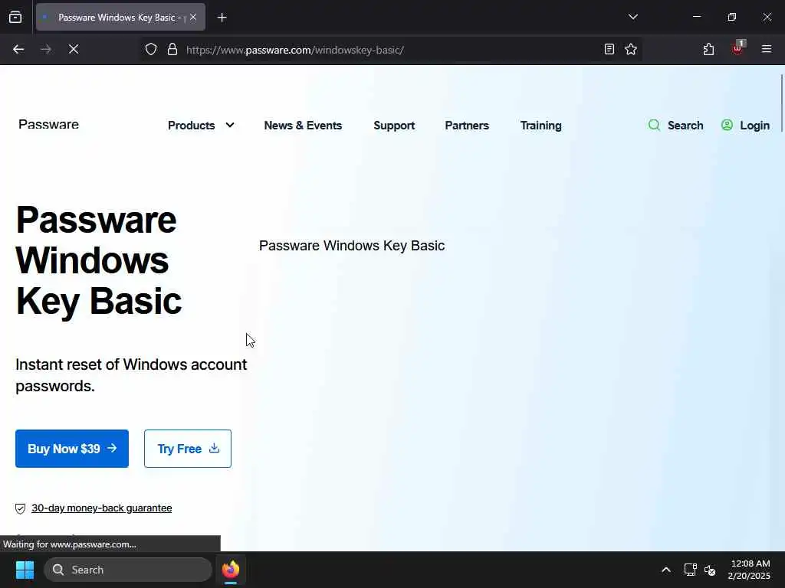Open the News & Events page
The height and width of the screenshot is (588, 785).
click(x=303, y=126)
